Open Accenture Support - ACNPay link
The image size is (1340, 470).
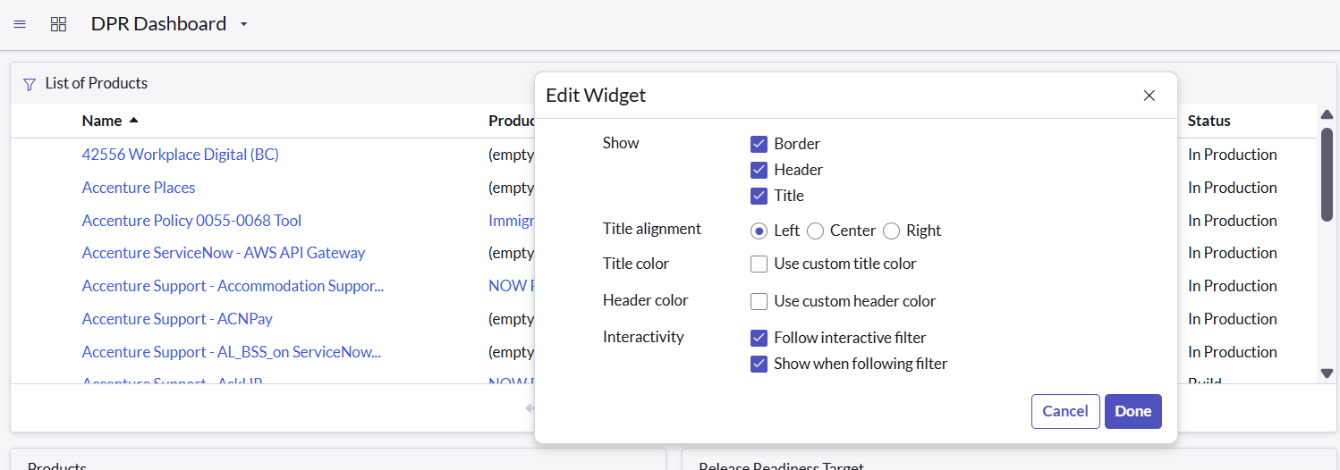coord(177,319)
